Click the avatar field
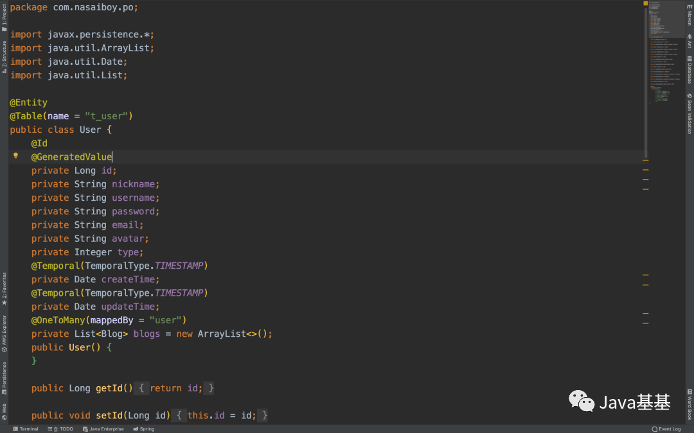 (128, 239)
